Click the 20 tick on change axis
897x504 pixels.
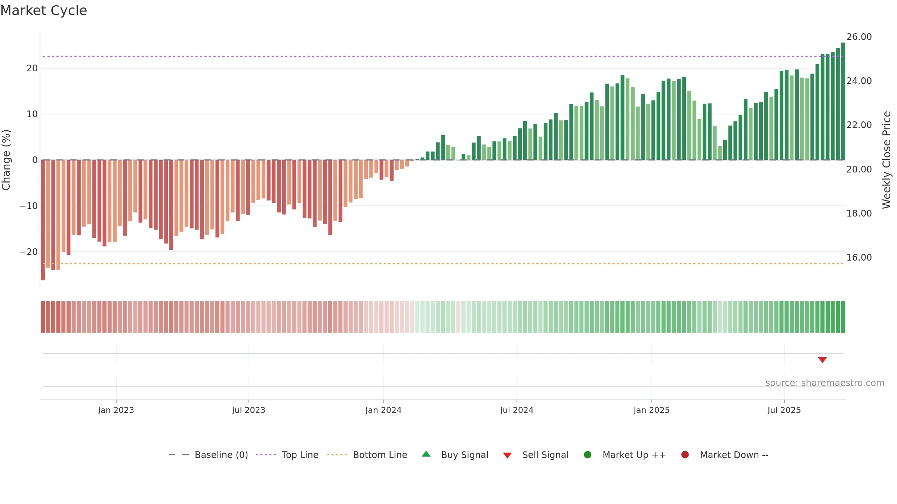tap(32, 68)
